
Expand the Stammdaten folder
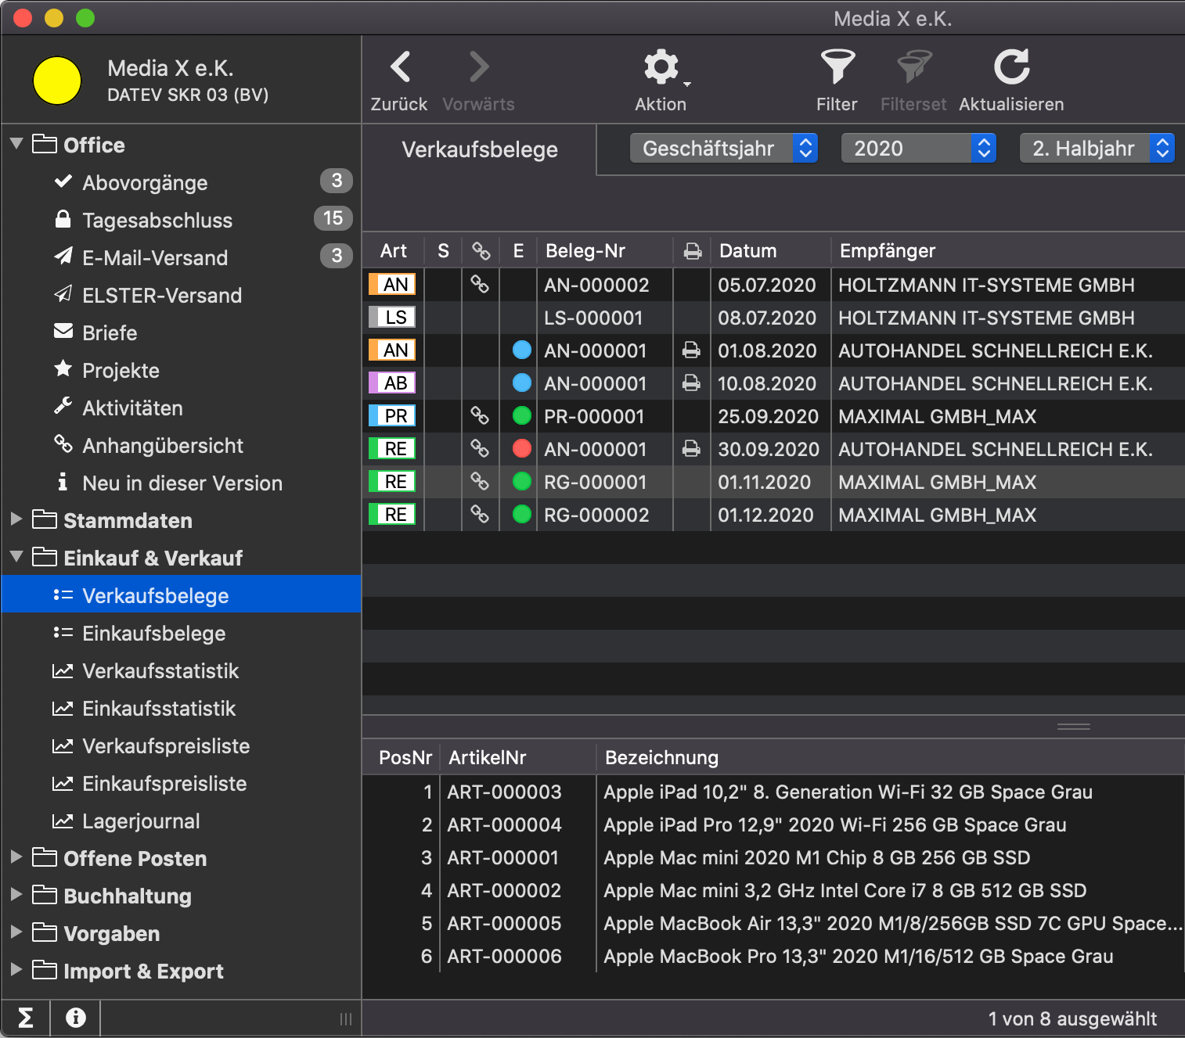point(16,519)
